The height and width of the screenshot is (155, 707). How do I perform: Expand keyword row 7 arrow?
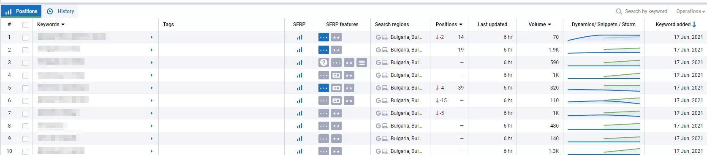click(152, 114)
